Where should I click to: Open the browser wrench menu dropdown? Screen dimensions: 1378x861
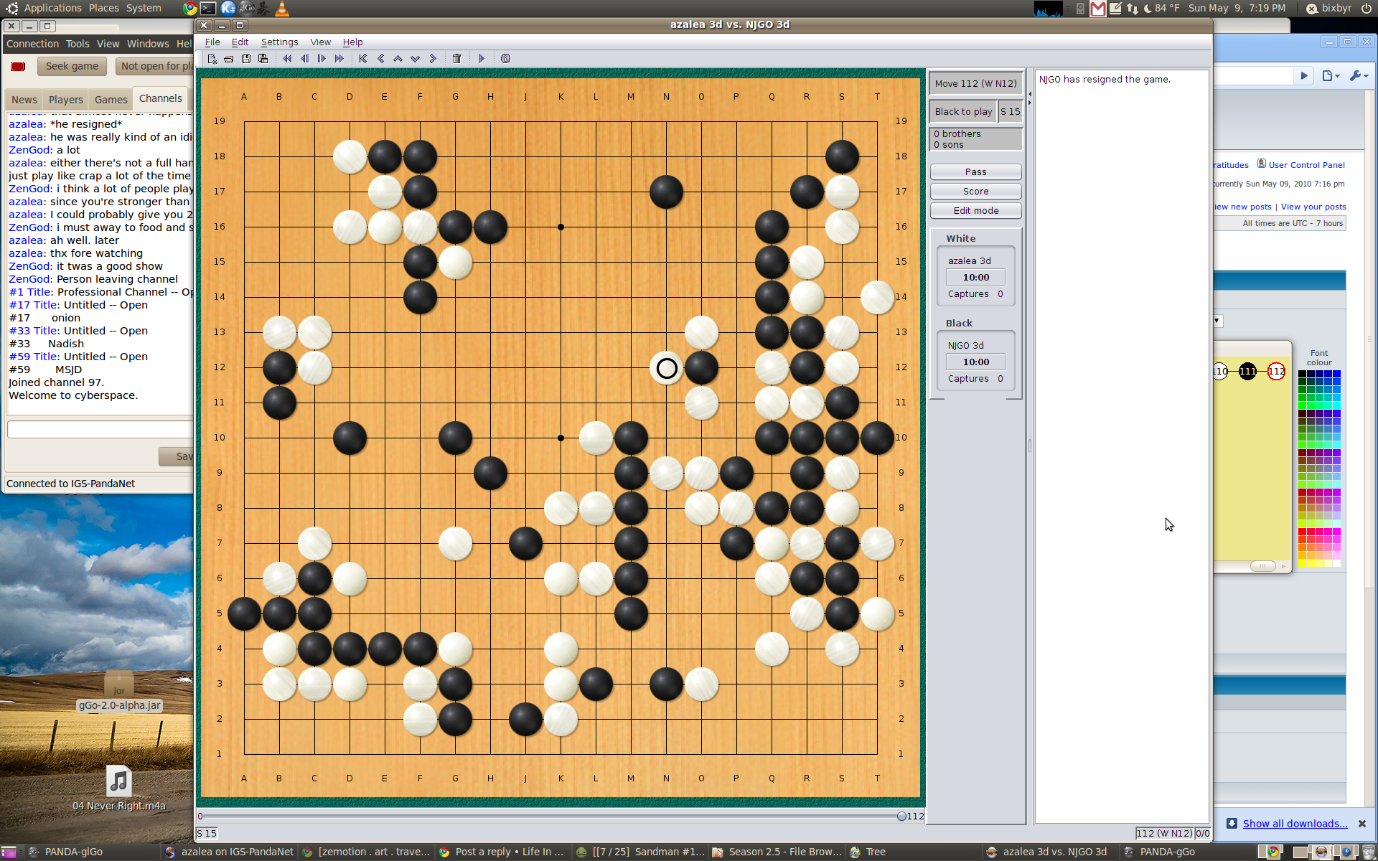[1358, 75]
